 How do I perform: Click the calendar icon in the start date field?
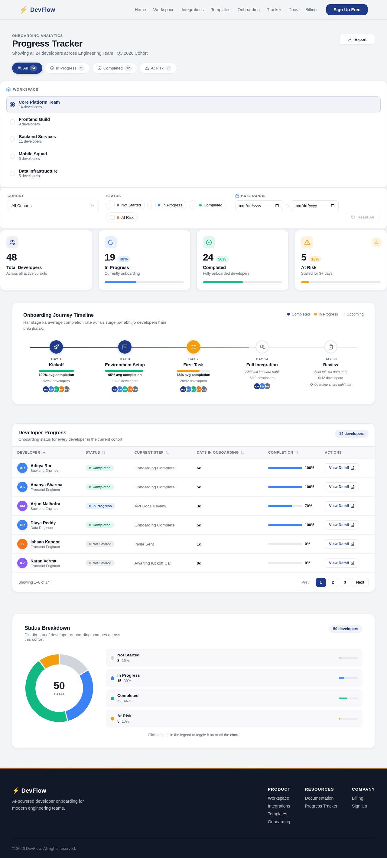(x=277, y=206)
